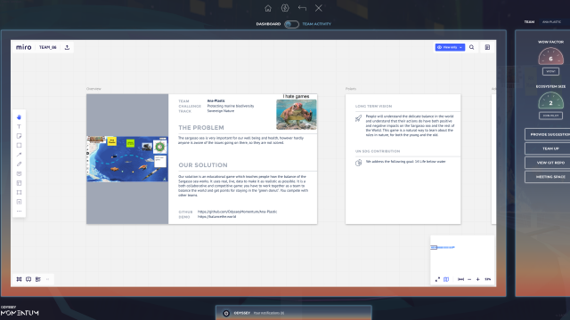Expand more tools via the three dots

pyautogui.click(x=19, y=212)
